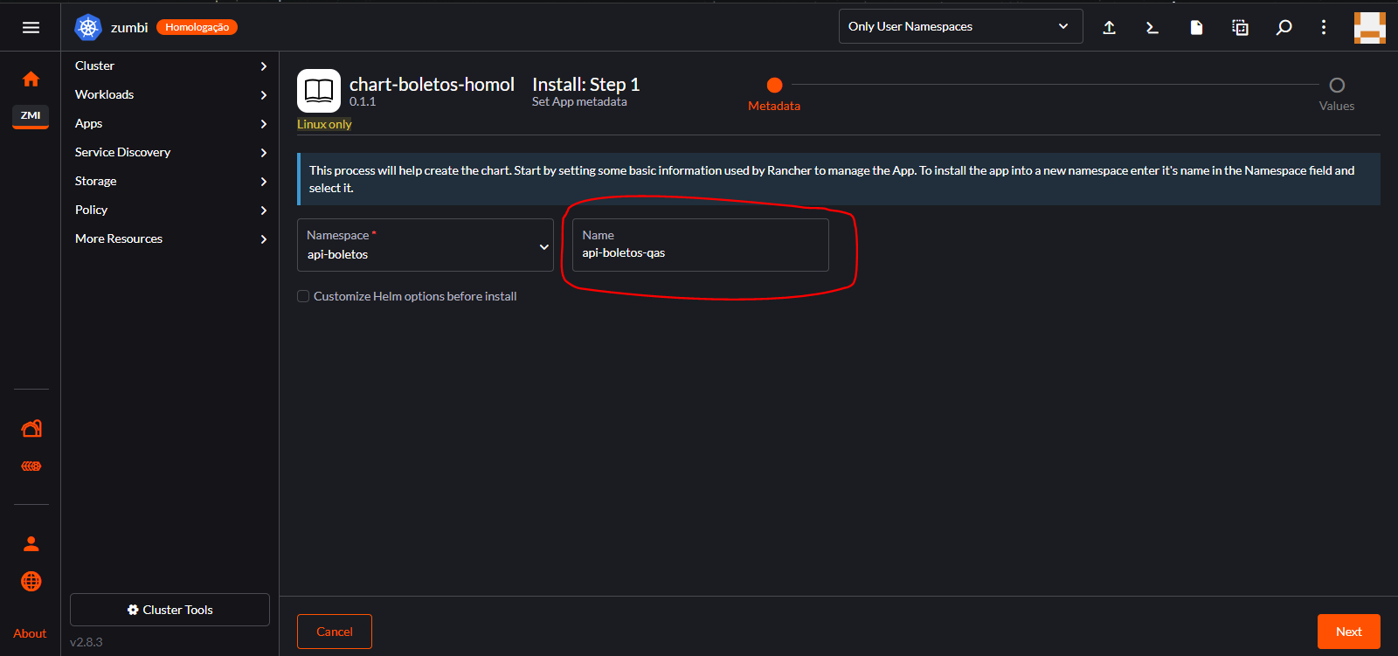Click the copy KubeConfig to clipboard icon
Image resolution: width=1398 pixels, height=656 pixels.
click(1240, 27)
